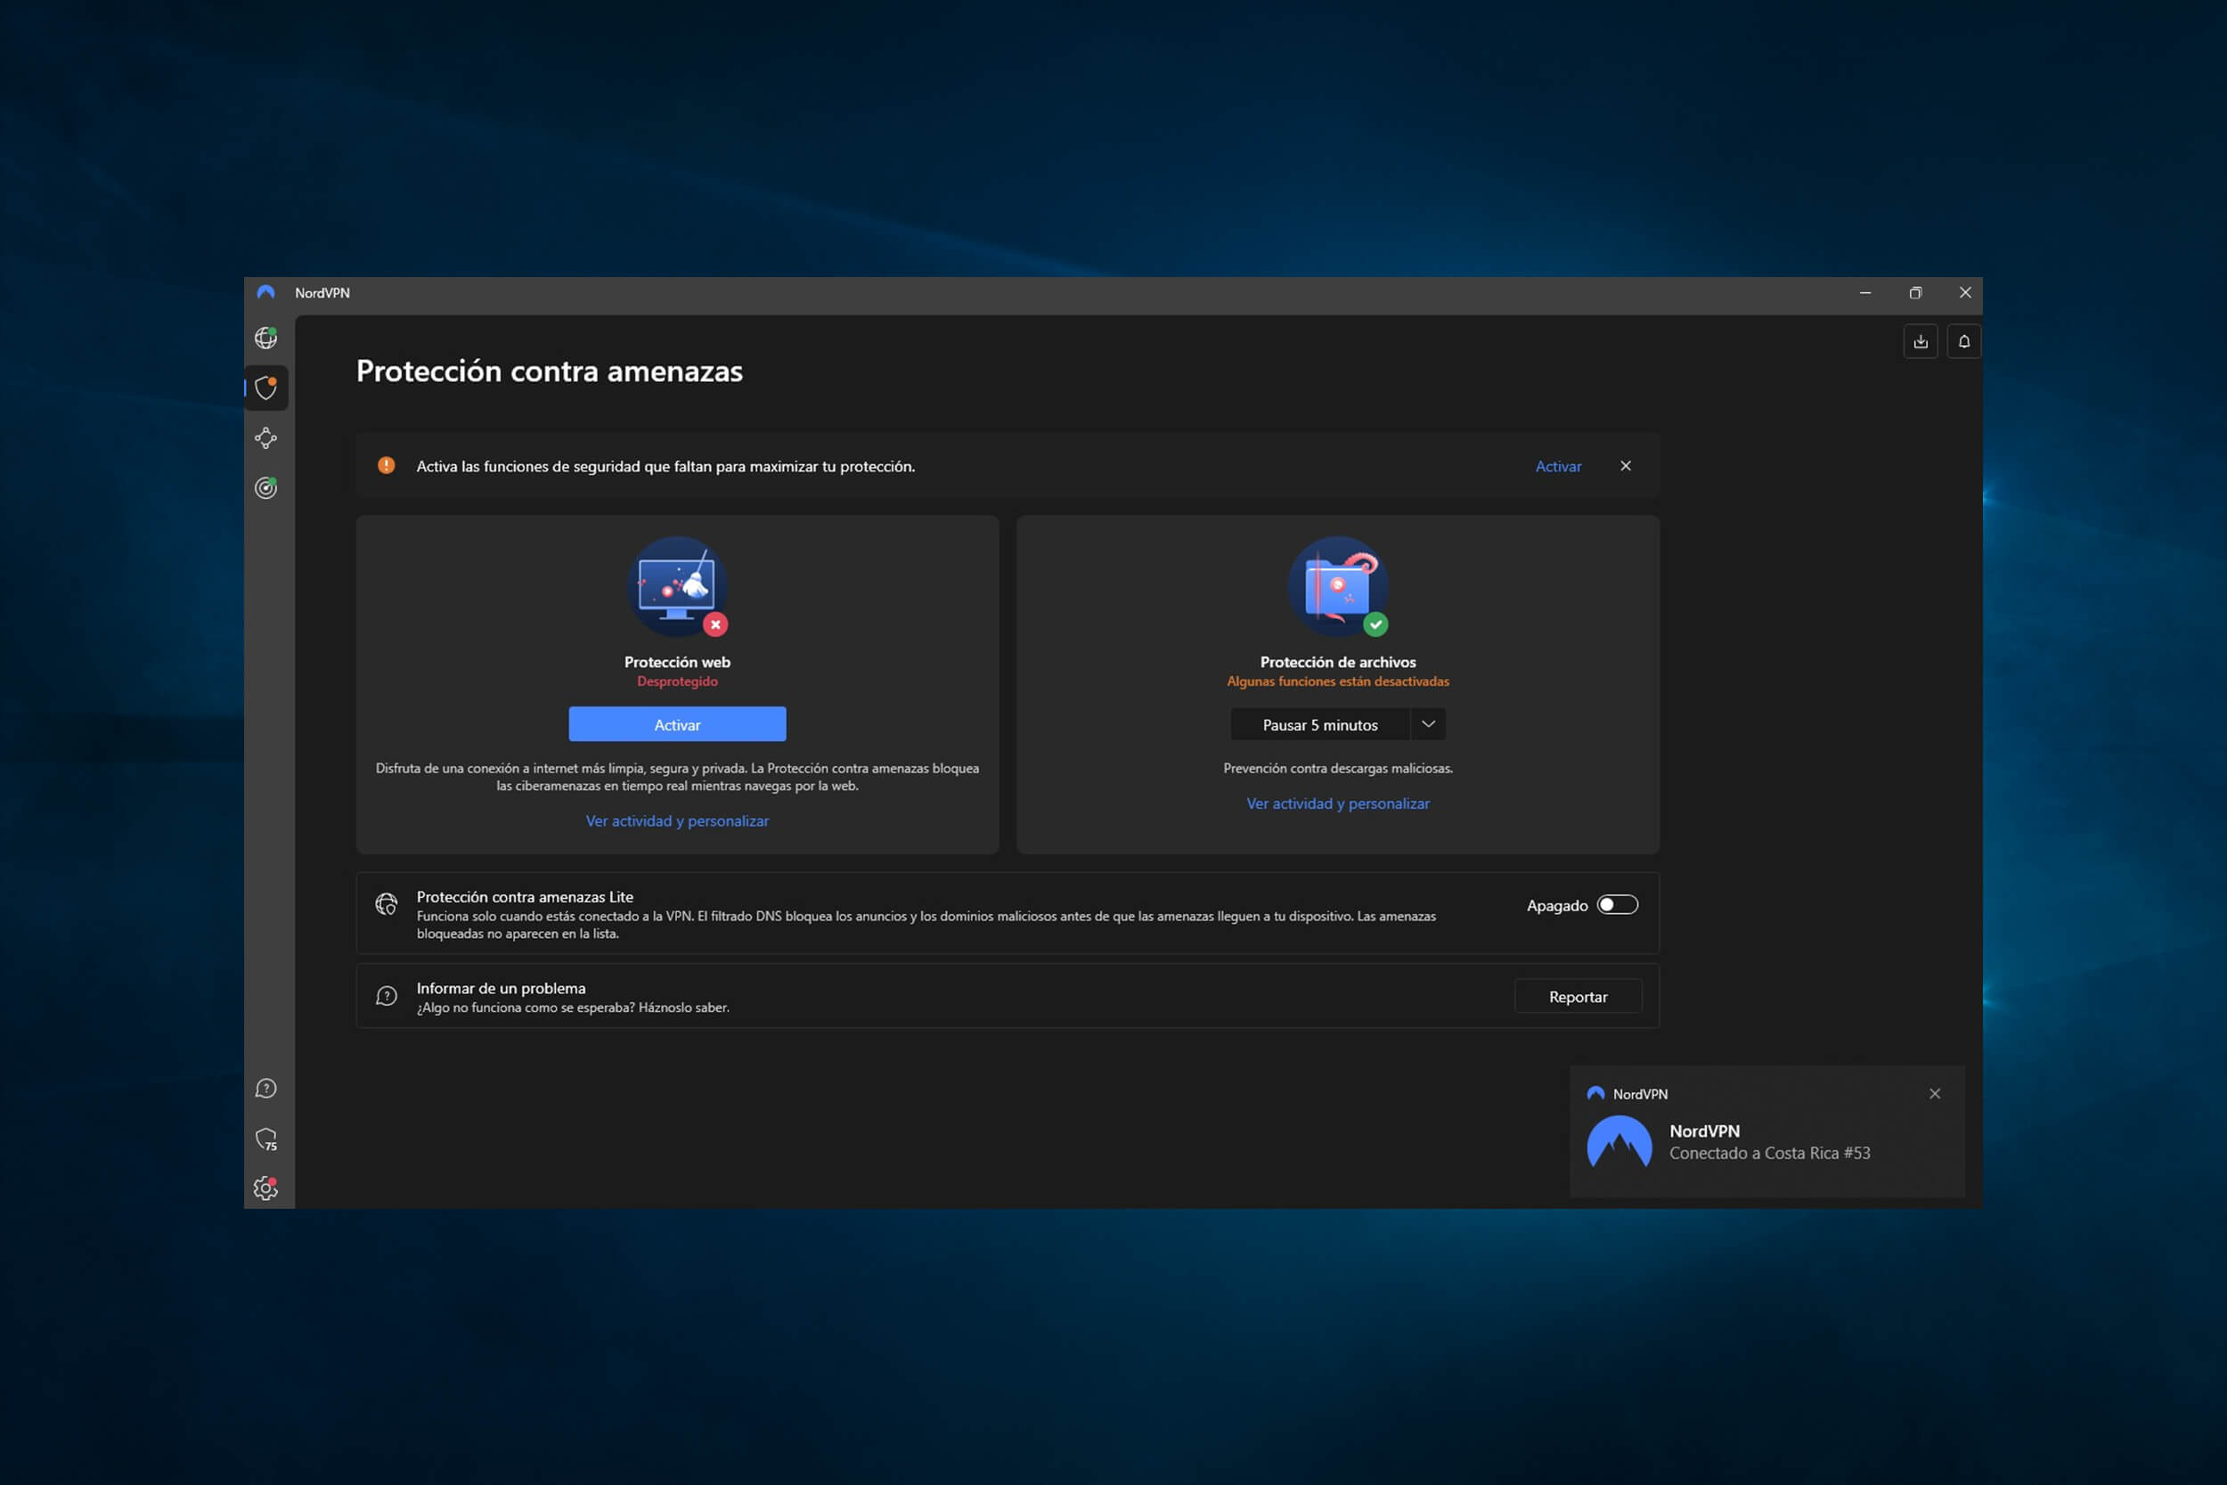2227x1485 pixels.
Task: Click the Conectado a Costa Rica #53 text
Action: [1769, 1154]
